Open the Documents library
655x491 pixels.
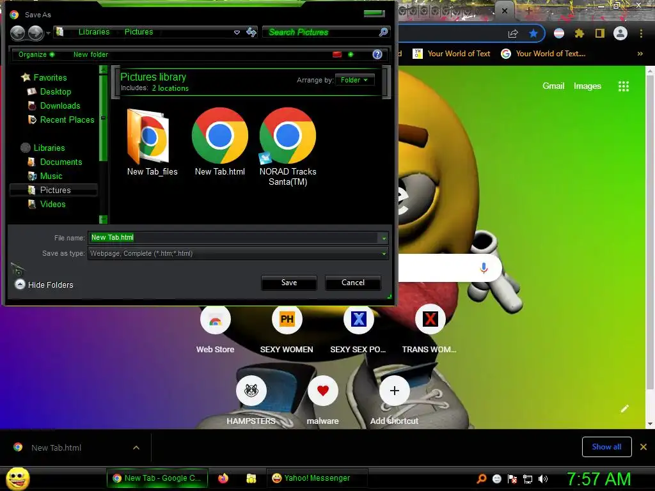[55, 162]
